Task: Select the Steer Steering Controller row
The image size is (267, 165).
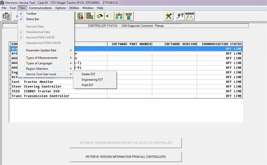Action: pos(126,86)
